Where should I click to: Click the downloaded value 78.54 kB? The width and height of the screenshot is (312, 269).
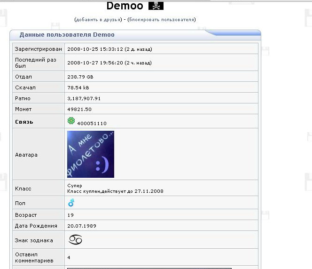pyautogui.click(x=78, y=87)
